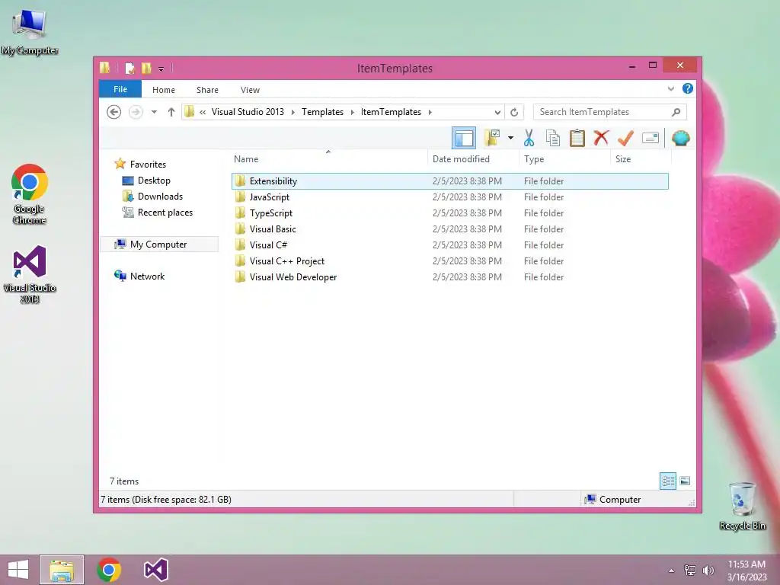
Task: Click New Folder icon in Quick Access Toolbar
Action: click(146, 68)
